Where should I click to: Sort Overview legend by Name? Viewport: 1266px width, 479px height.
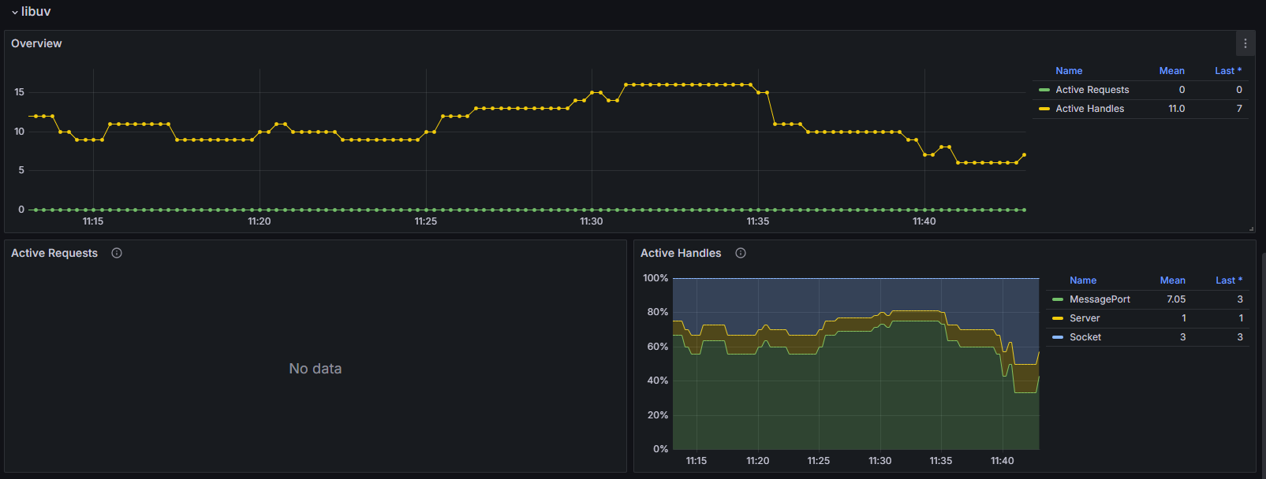tap(1069, 71)
